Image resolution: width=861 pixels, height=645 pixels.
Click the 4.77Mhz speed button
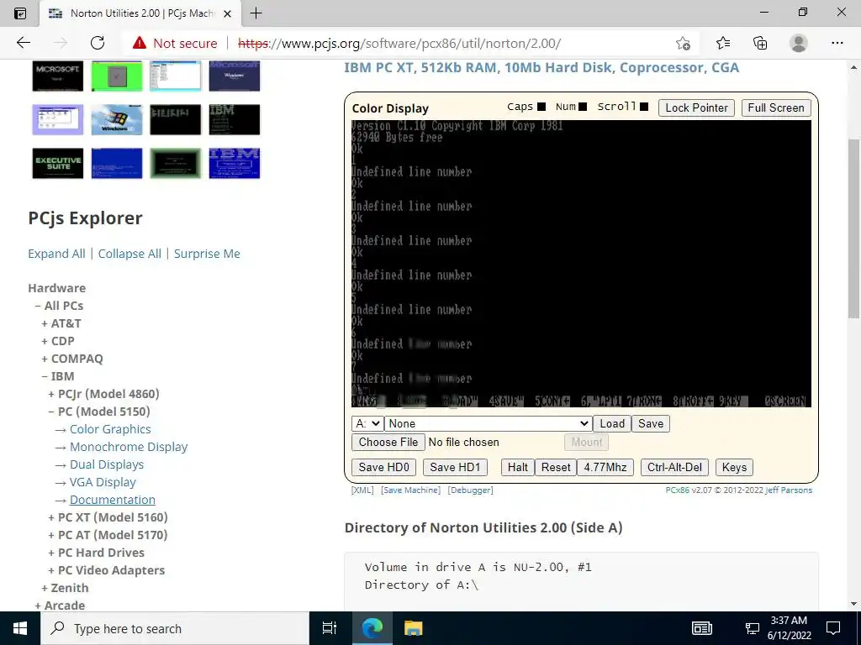point(605,467)
